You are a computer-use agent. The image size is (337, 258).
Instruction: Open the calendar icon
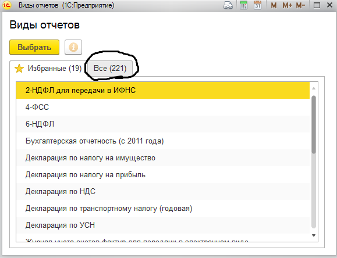[257, 5]
